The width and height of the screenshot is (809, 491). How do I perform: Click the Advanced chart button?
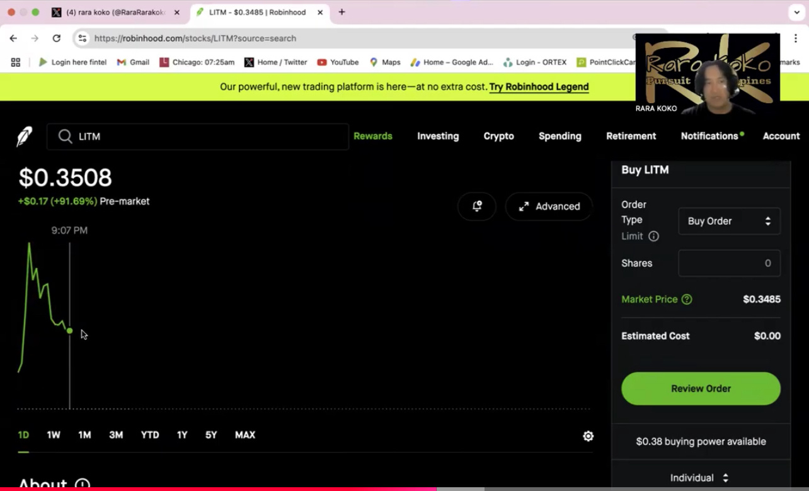(549, 206)
